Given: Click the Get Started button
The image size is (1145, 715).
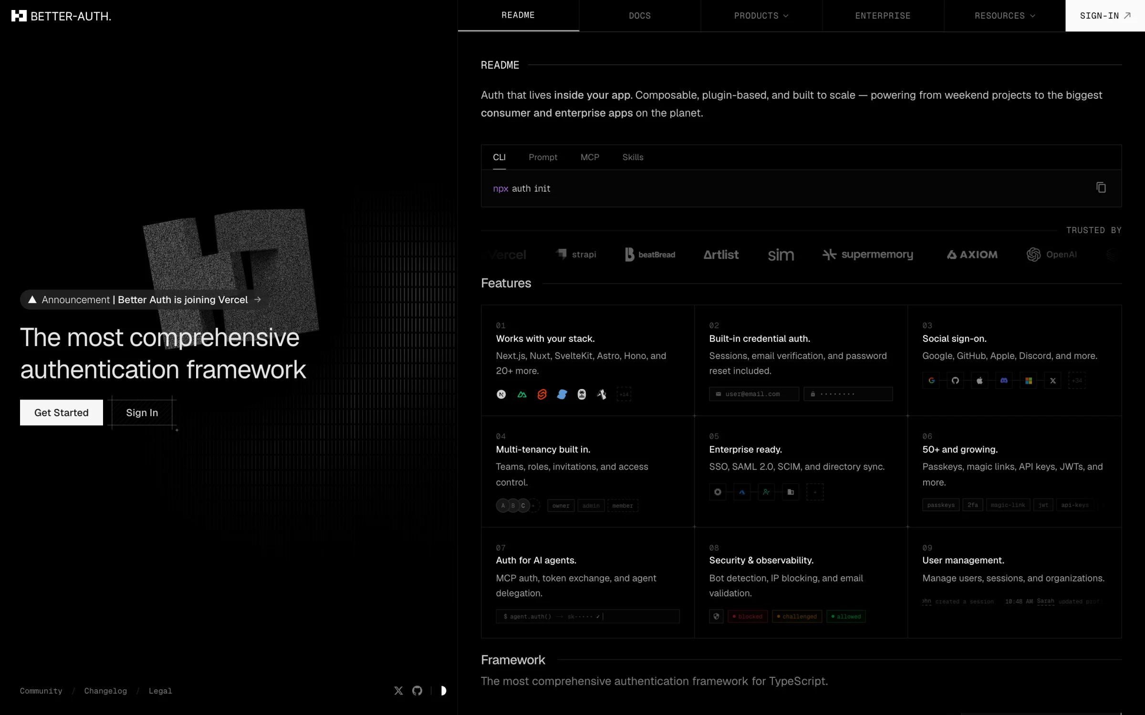Looking at the screenshot, I should click(x=62, y=412).
